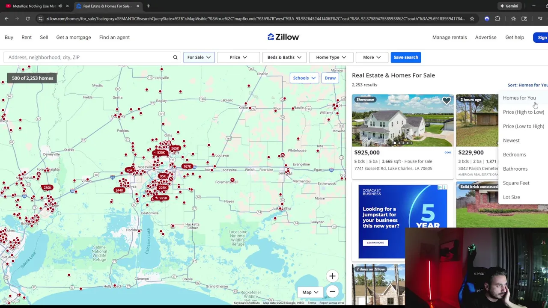Click the search magnifier icon
The width and height of the screenshot is (548, 308).
175,57
